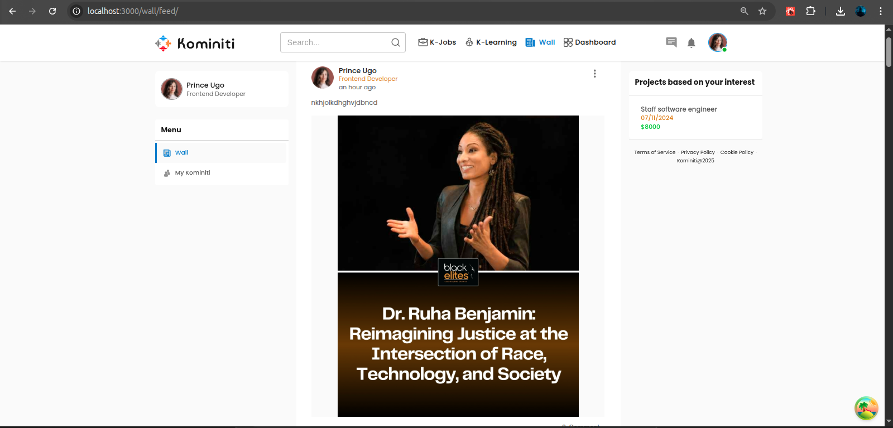The width and height of the screenshot is (893, 428).
Task: Open K-Learning section
Action: tap(491, 42)
